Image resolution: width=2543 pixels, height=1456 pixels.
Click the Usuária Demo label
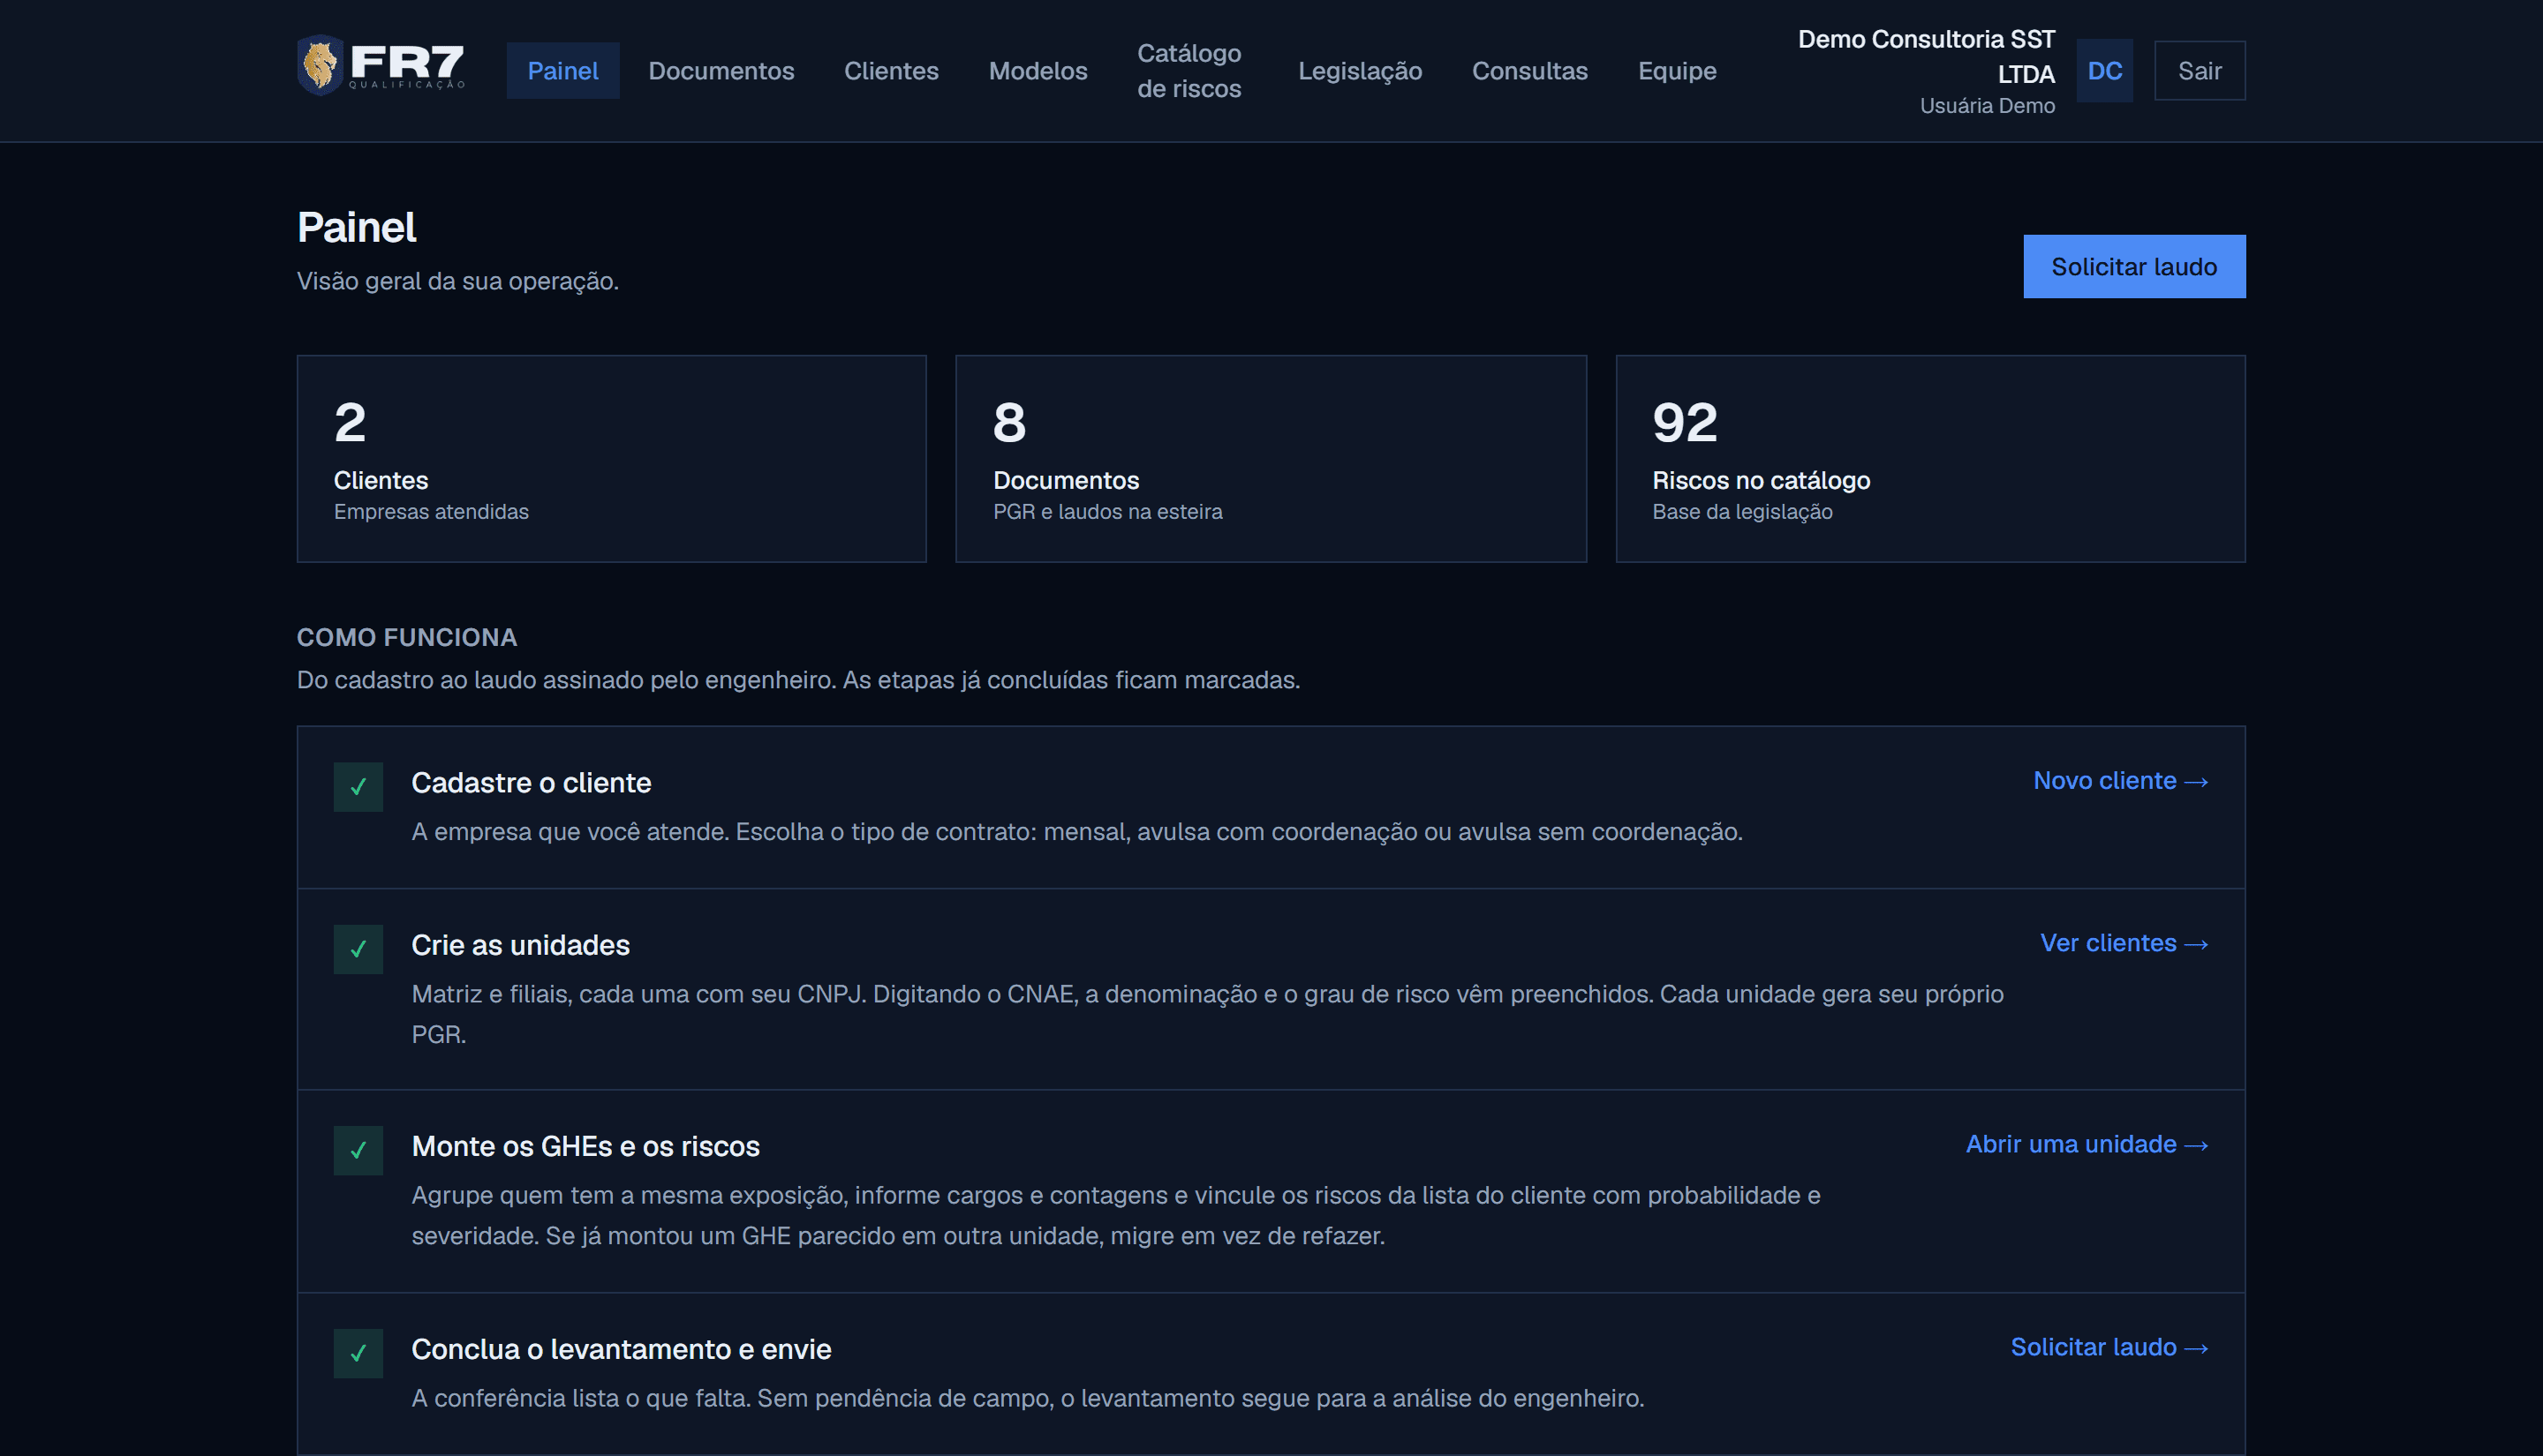1987,106
